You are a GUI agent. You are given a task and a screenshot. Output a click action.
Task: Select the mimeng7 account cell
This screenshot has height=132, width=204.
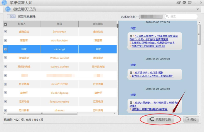(x=60, y=49)
